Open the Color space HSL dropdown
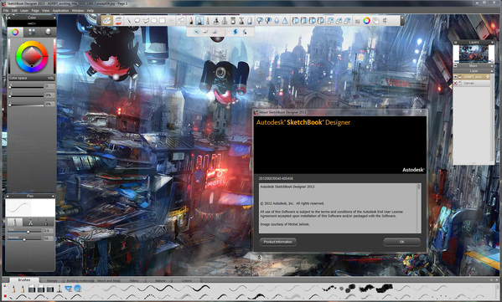The width and height of the screenshot is (502, 302). [32, 78]
